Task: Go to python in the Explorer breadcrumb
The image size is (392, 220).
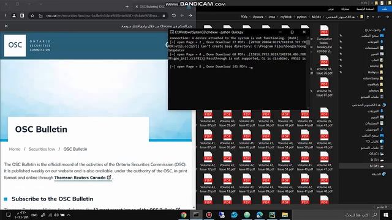Action: pyautogui.click(x=301, y=16)
